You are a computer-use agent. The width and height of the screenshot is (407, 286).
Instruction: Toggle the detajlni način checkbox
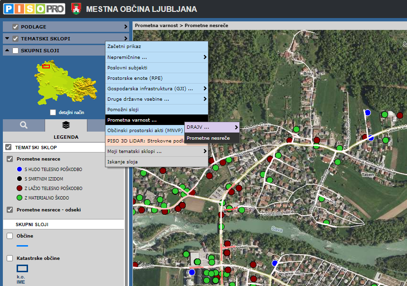pos(53,112)
